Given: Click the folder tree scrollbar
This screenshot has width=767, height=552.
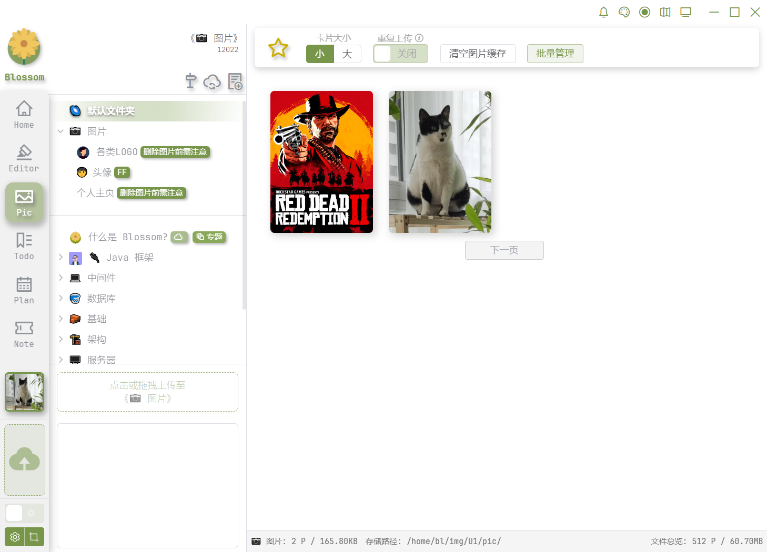Looking at the screenshot, I should [244, 205].
